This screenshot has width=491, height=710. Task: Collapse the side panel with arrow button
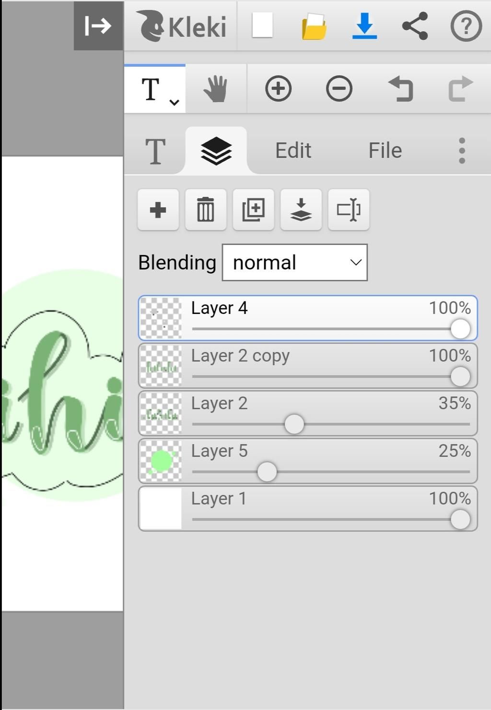(x=98, y=25)
